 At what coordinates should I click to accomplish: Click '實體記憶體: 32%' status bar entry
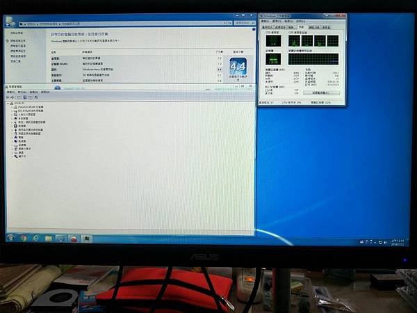320,102
